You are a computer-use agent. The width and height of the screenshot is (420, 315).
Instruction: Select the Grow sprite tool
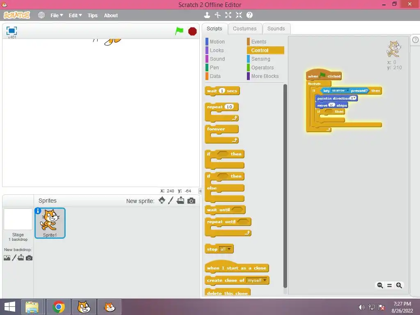click(x=228, y=15)
